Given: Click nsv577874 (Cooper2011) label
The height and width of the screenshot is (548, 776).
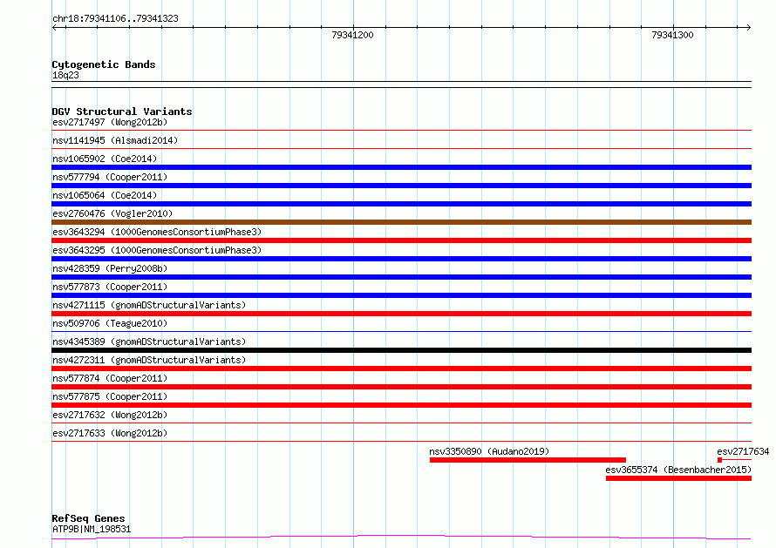Looking at the screenshot, I should click(110, 378).
